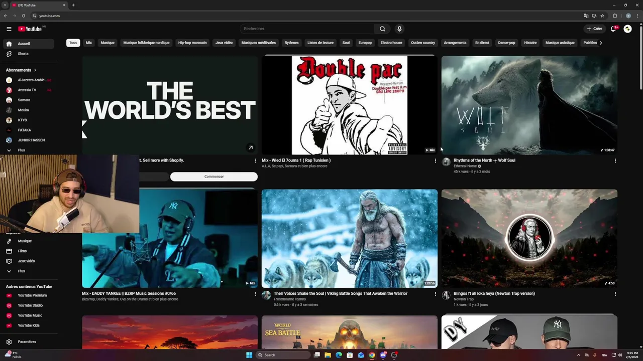The height and width of the screenshot is (361, 643).
Task: Select the En direct chip
Action: (x=482, y=43)
